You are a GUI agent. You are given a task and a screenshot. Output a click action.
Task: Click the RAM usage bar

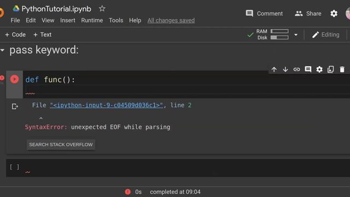coord(279,31)
